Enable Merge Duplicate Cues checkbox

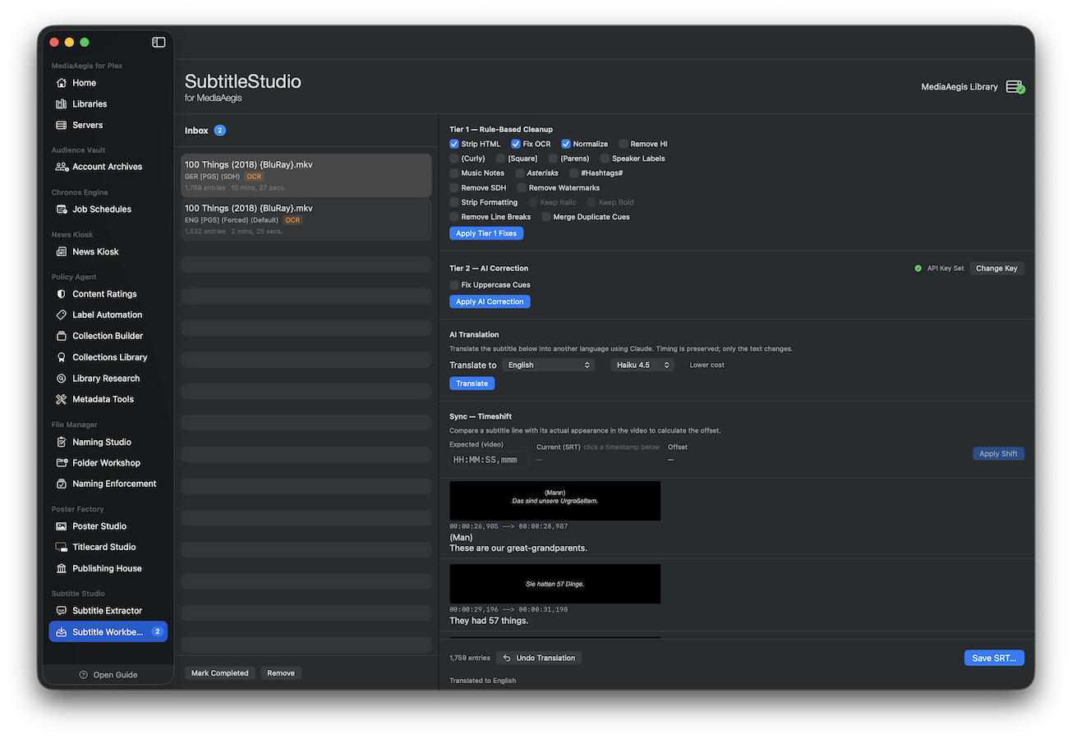point(546,217)
